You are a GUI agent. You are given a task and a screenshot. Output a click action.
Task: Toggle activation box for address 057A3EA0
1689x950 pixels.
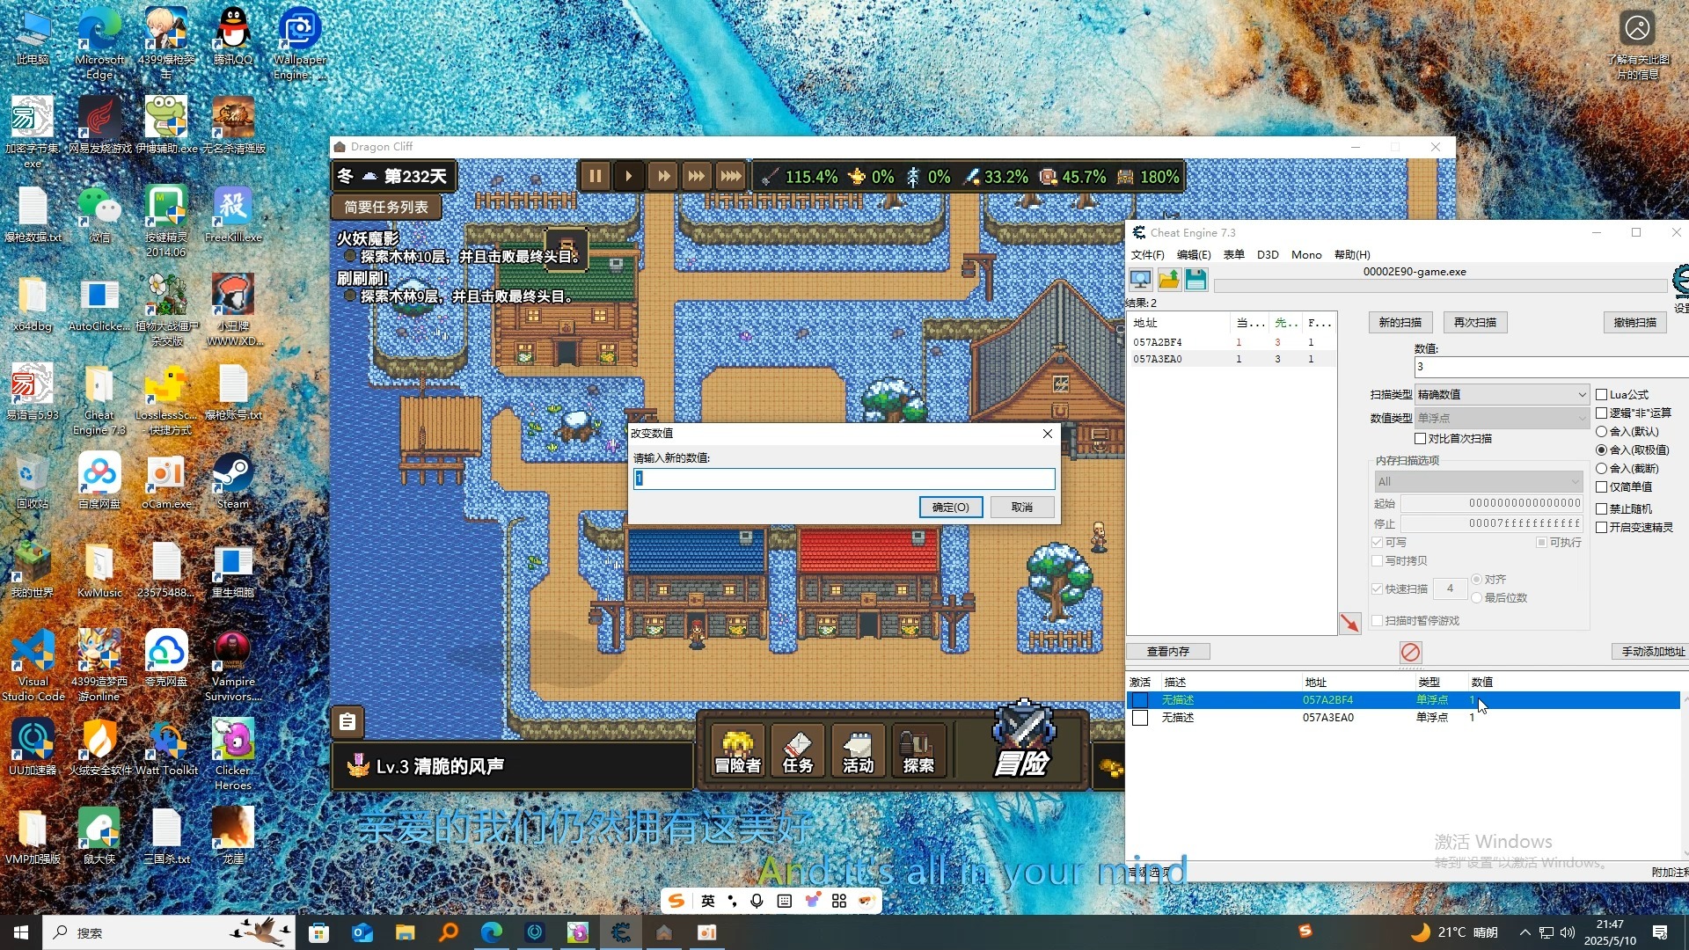tap(1140, 718)
